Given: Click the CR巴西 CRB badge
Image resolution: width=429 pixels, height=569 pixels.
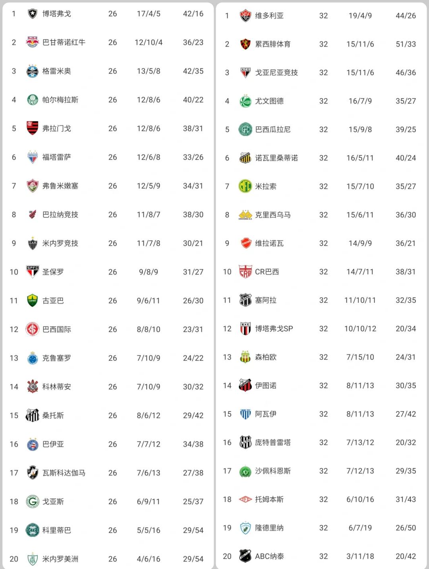Looking at the screenshot, I should [x=245, y=272].
